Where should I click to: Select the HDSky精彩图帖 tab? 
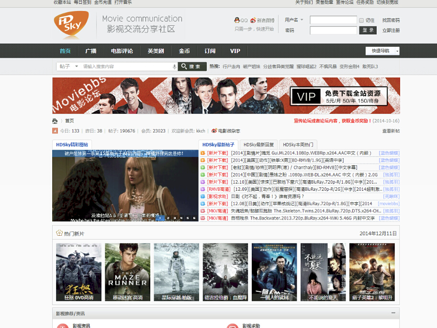tap(72, 145)
